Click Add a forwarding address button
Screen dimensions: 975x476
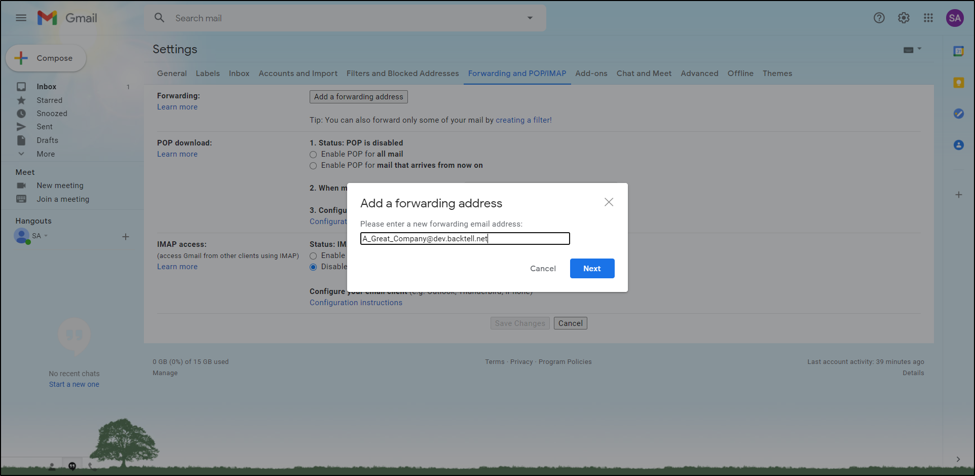pos(359,97)
